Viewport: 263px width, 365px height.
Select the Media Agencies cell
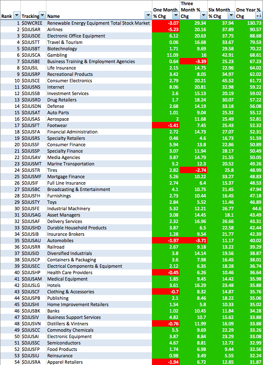pyautogui.click(x=99, y=158)
